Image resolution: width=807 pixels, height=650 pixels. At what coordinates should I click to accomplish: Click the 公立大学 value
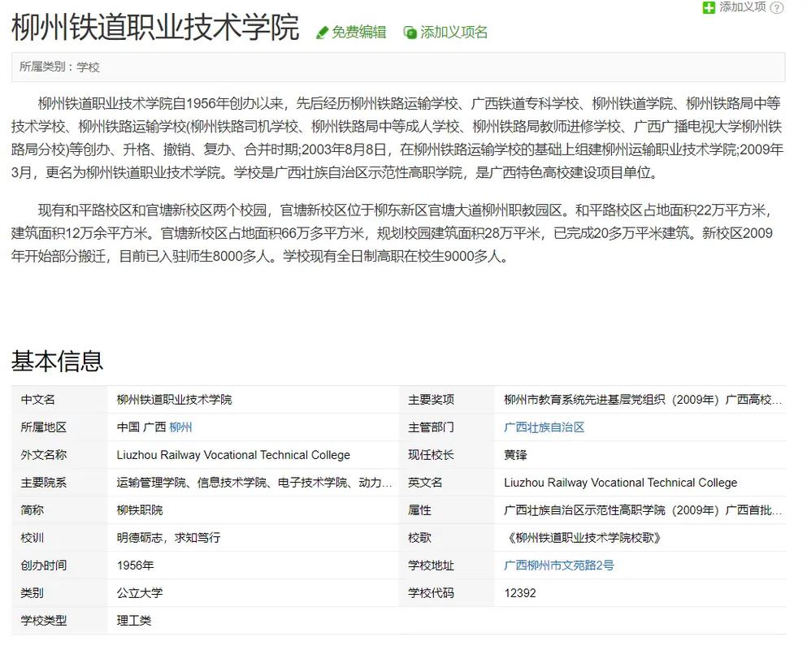point(140,593)
